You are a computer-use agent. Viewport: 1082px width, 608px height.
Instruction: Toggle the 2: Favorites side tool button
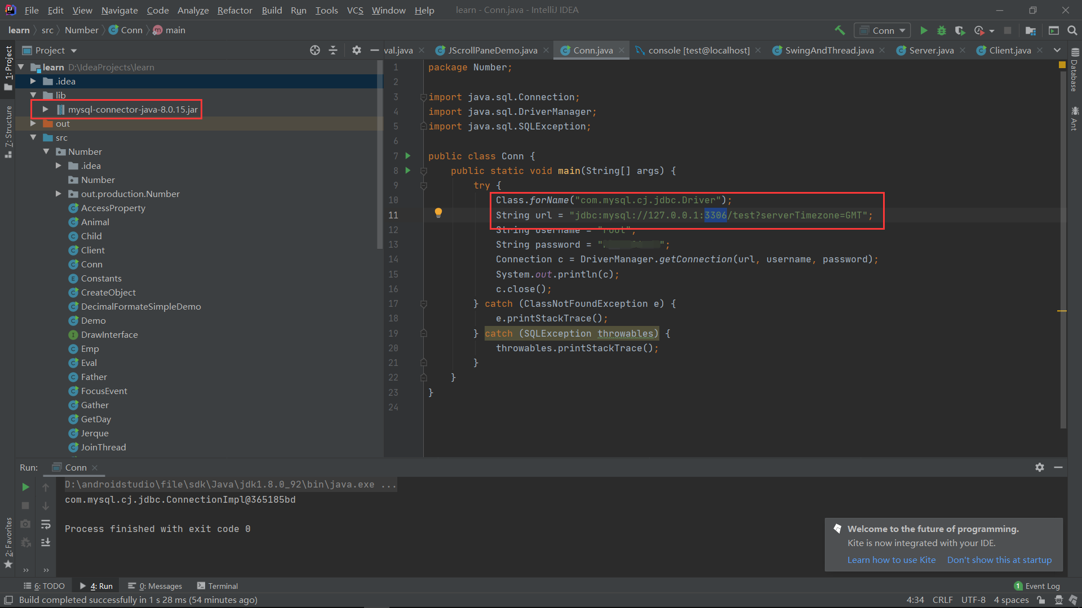(8, 543)
